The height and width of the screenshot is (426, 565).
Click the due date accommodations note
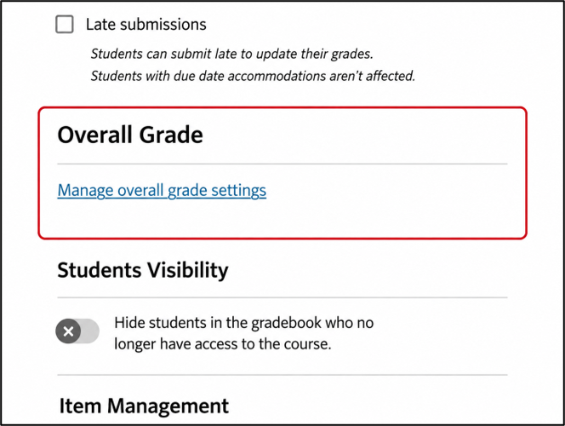253,76
